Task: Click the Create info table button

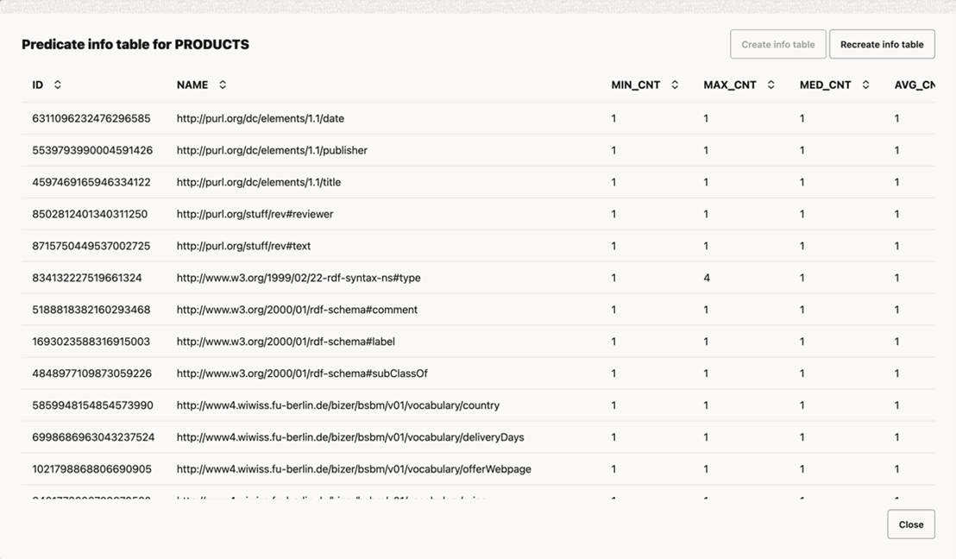Action: coord(777,45)
